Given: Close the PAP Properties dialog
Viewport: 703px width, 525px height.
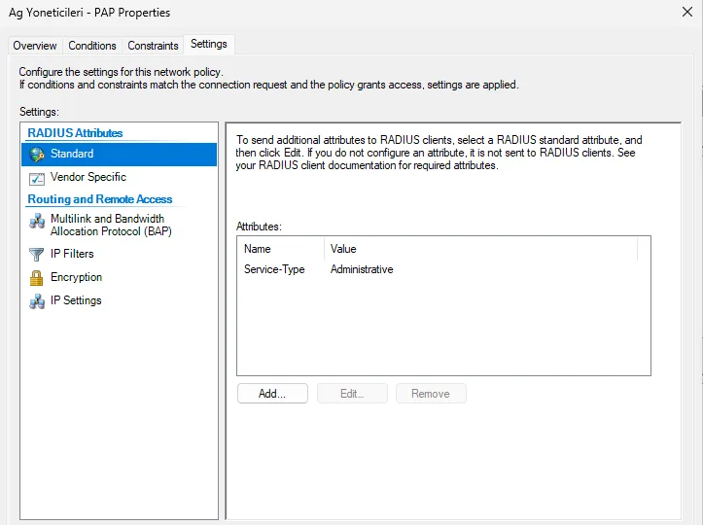Looking at the screenshot, I should [687, 12].
